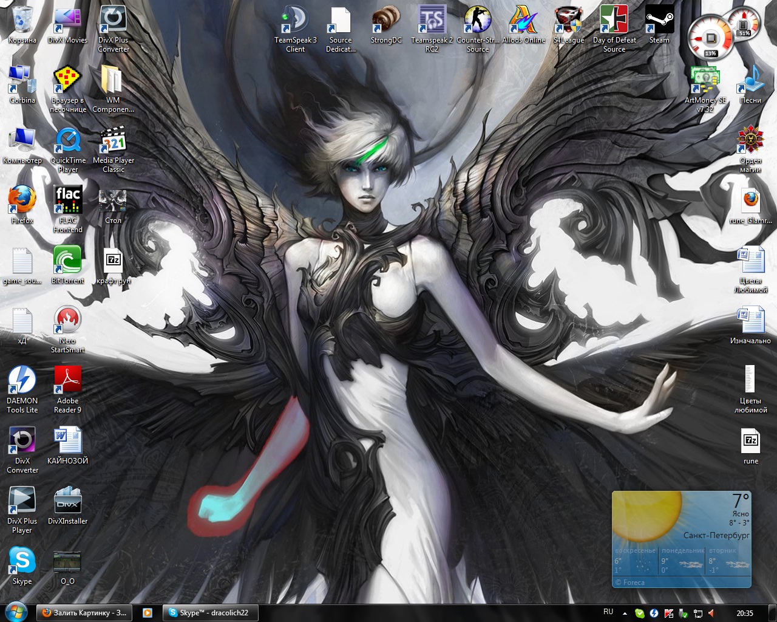Image resolution: width=777 pixels, height=622 pixels.
Task: Click the Skype status tray icon
Action: click(639, 613)
